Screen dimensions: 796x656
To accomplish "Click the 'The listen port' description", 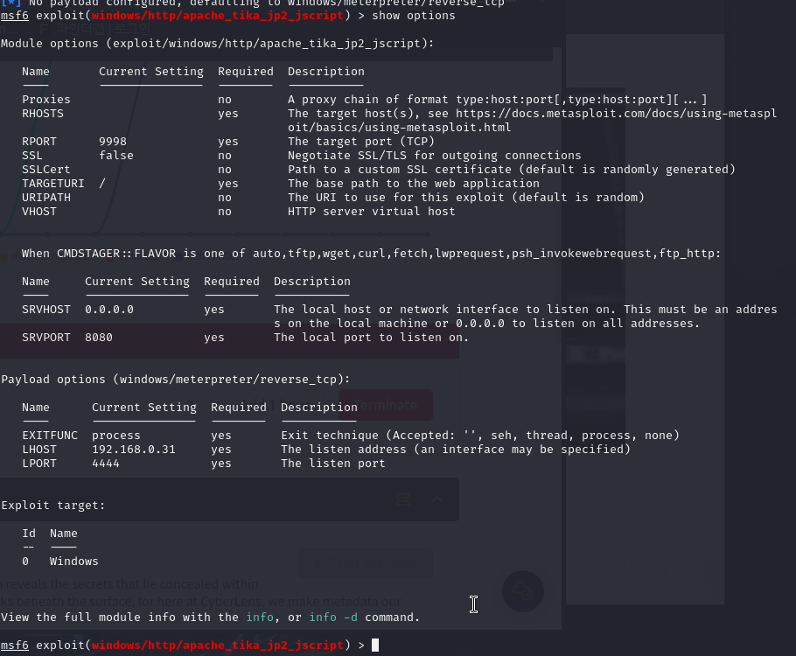I will coord(333,464).
